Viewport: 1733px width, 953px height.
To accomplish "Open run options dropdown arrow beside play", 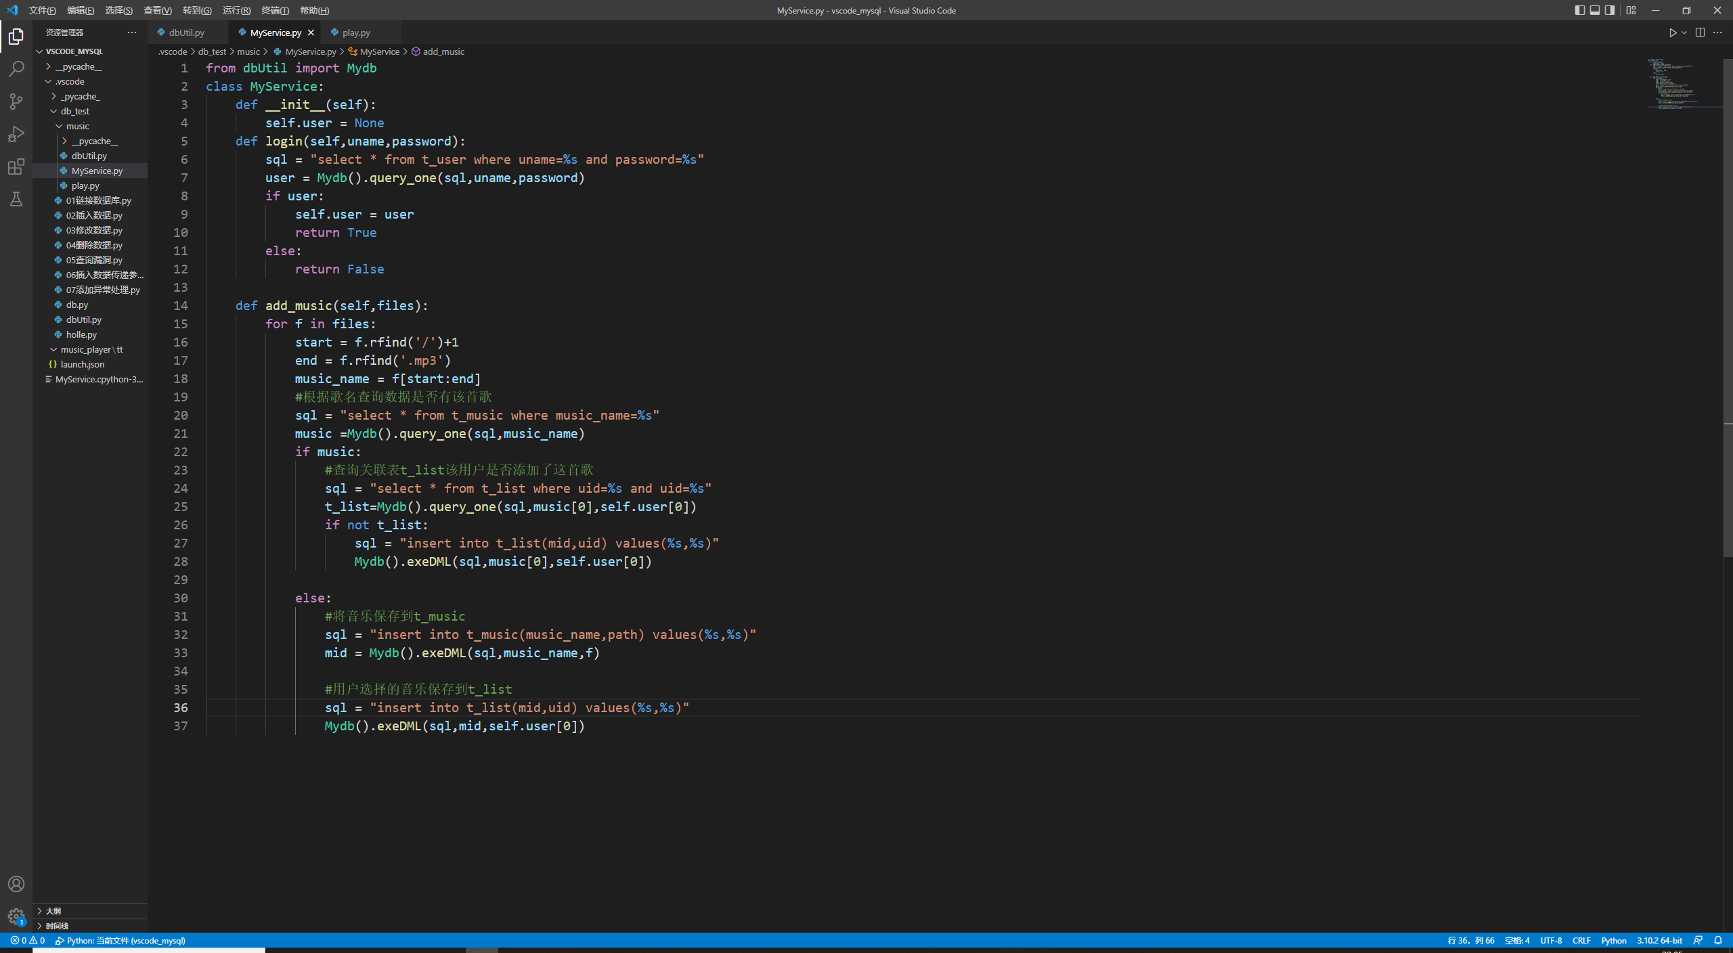I will click(1684, 32).
